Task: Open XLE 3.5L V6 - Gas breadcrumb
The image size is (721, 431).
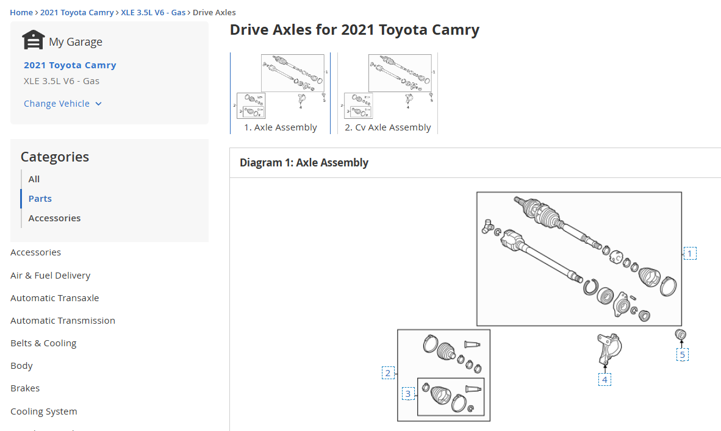Action: tap(153, 12)
